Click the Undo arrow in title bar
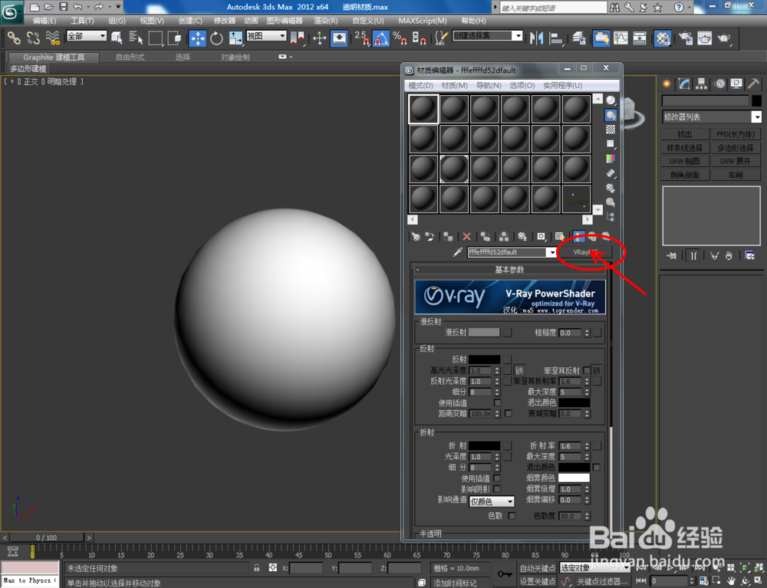 coord(77,7)
